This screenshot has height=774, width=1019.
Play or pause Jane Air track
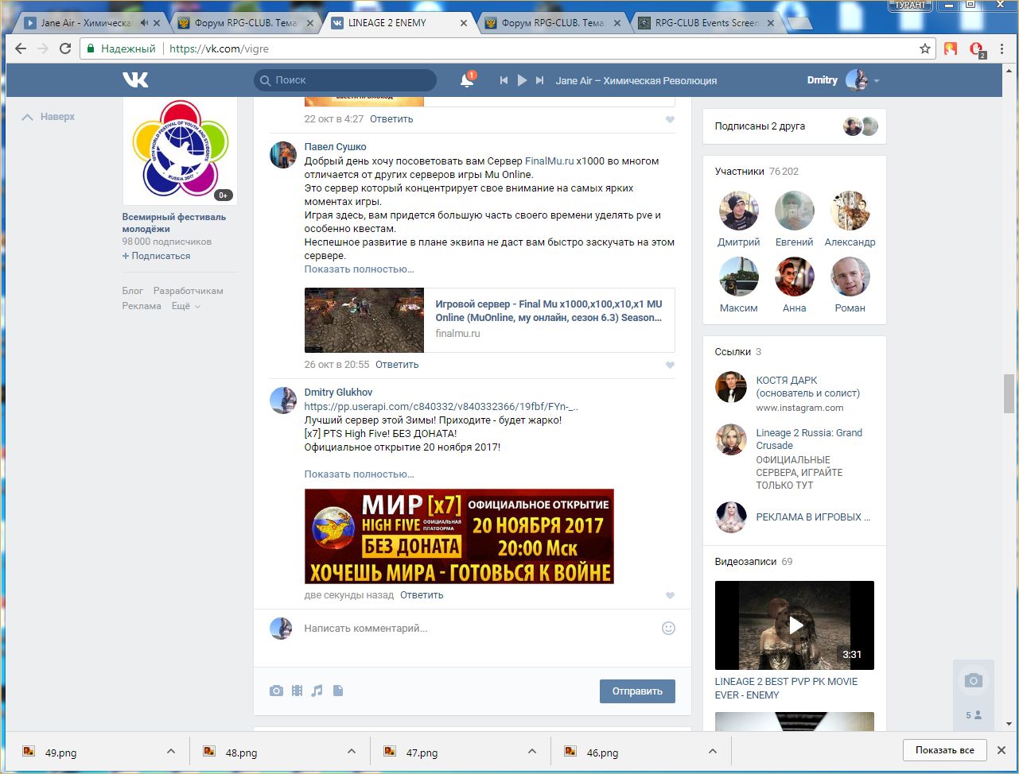tap(522, 80)
